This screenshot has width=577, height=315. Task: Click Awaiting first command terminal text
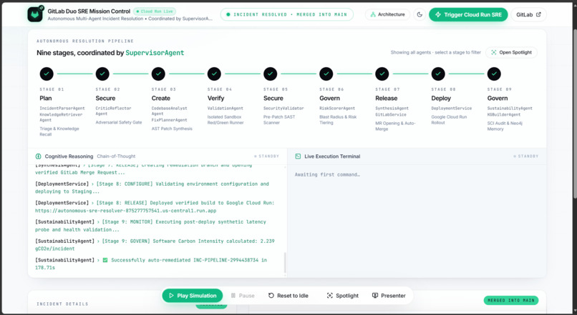(x=327, y=175)
